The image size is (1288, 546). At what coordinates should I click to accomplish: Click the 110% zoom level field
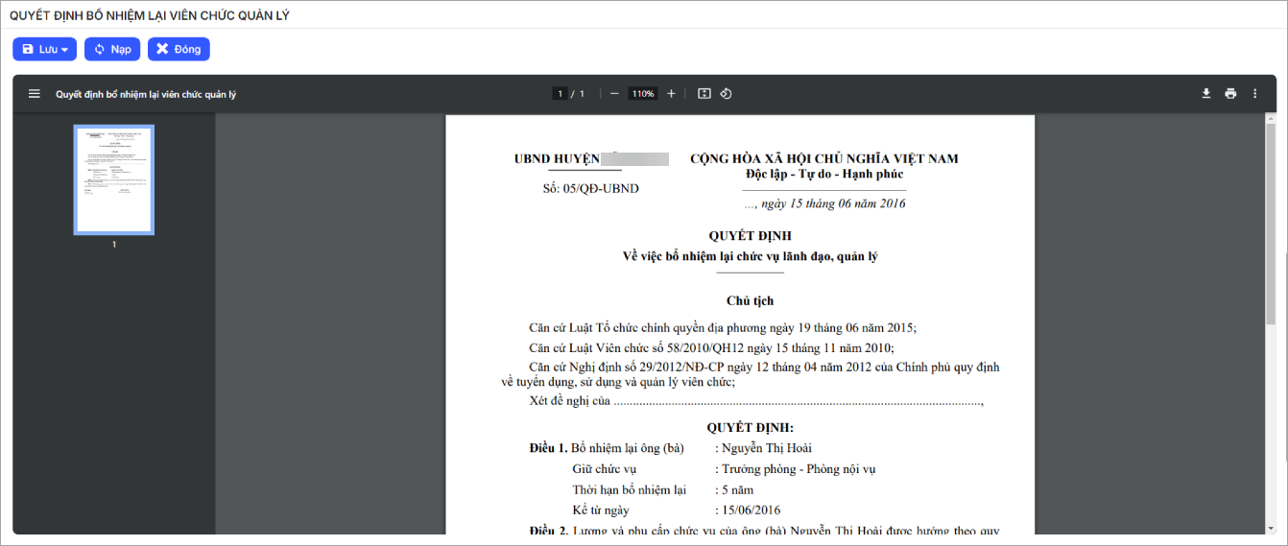(642, 94)
